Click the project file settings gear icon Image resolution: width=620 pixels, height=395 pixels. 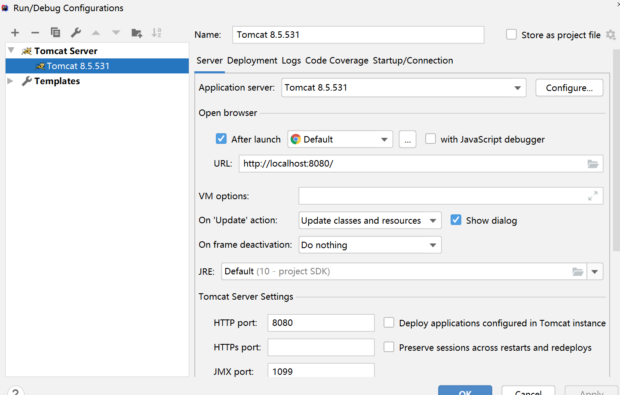(611, 35)
